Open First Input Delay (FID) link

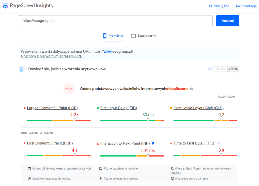pyautogui.click(x=119, y=108)
